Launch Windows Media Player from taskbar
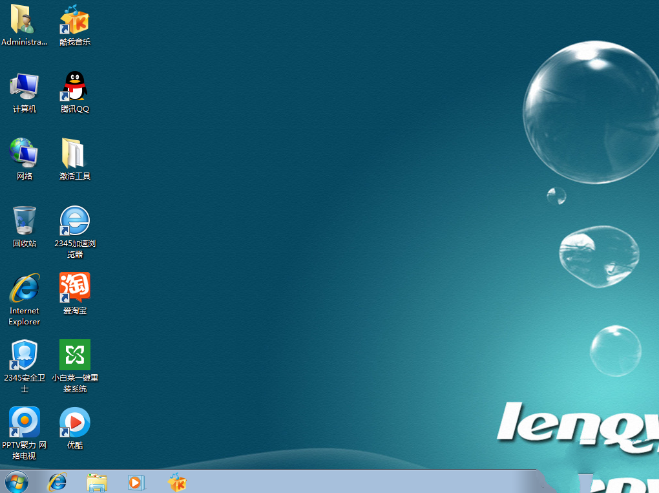 coord(136,483)
